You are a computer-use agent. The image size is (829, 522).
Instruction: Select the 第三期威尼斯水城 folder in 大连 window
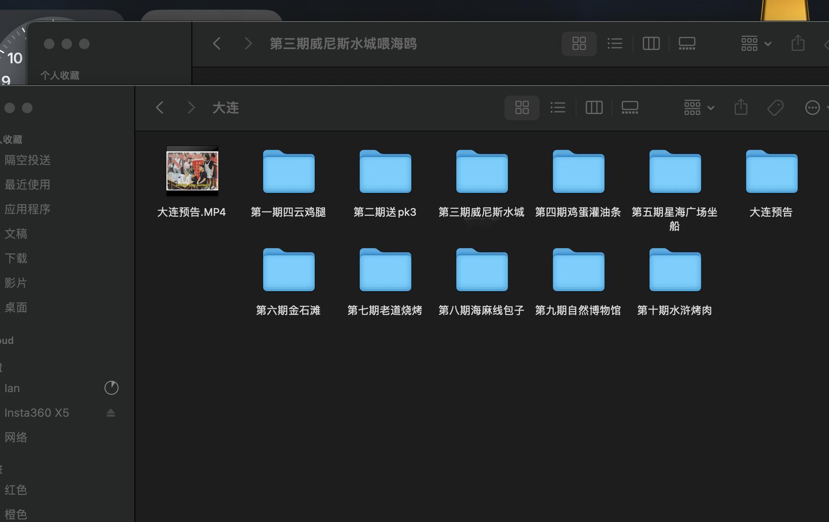(482, 171)
